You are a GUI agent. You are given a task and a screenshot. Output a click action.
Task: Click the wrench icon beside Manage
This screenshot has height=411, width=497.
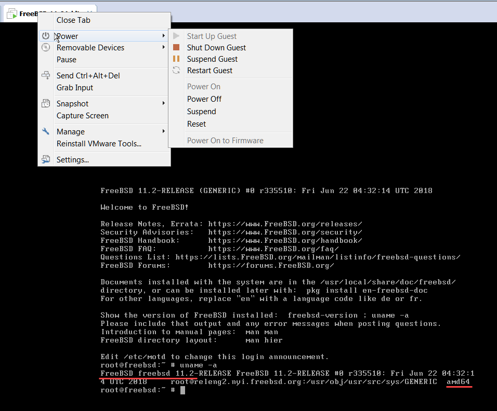coord(46,131)
